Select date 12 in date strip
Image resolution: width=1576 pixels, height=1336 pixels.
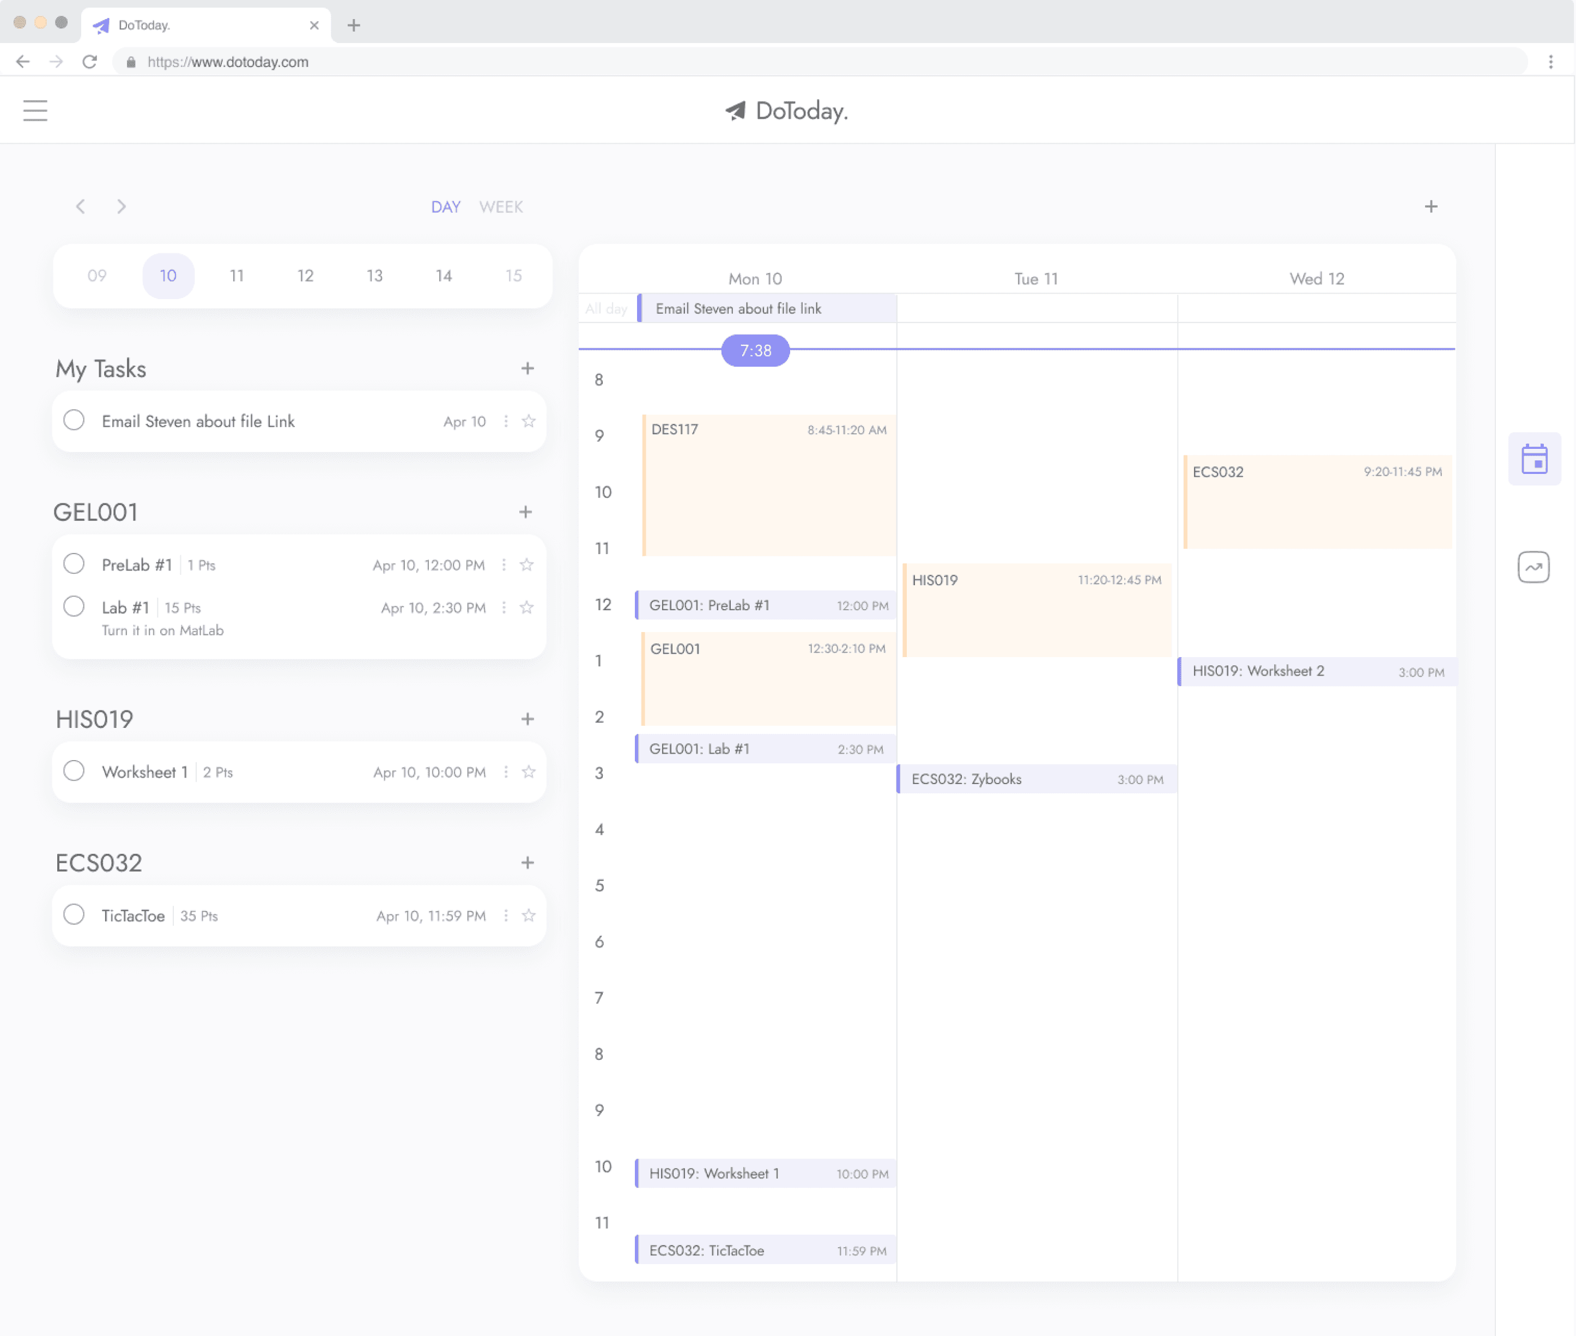(305, 276)
